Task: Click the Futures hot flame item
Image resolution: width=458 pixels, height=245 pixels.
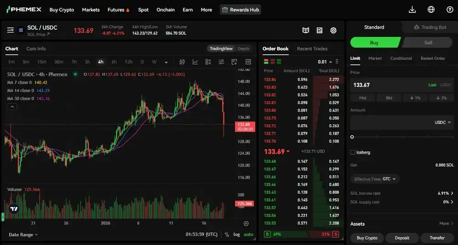Action: tap(119, 10)
